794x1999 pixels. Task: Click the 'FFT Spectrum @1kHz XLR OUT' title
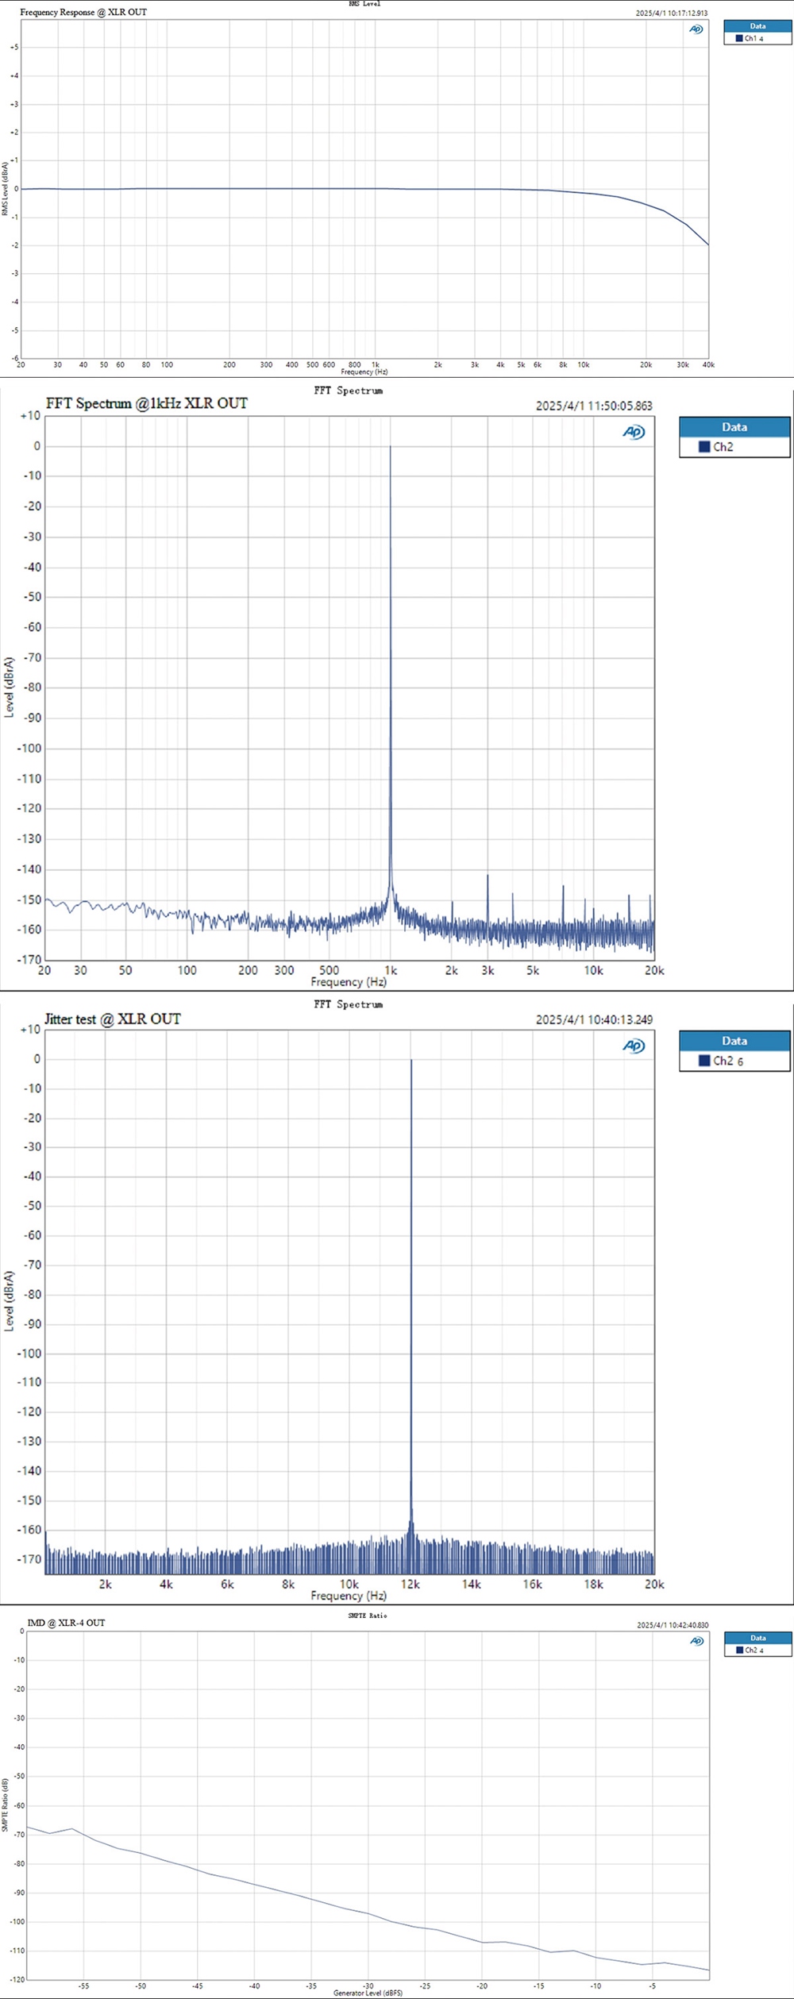tap(147, 403)
